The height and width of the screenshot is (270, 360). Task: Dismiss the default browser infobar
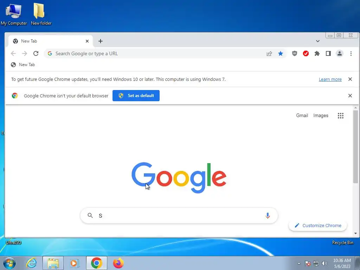pyautogui.click(x=350, y=96)
